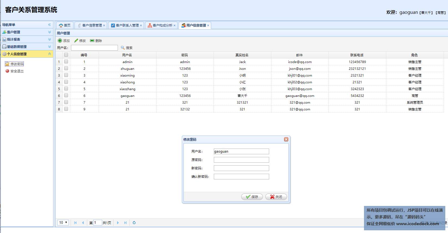This screenshot has height=233, width=448.
Task: Close the 用户信息管理 tab
Action: pyautogui.click(x=208, y=25)
